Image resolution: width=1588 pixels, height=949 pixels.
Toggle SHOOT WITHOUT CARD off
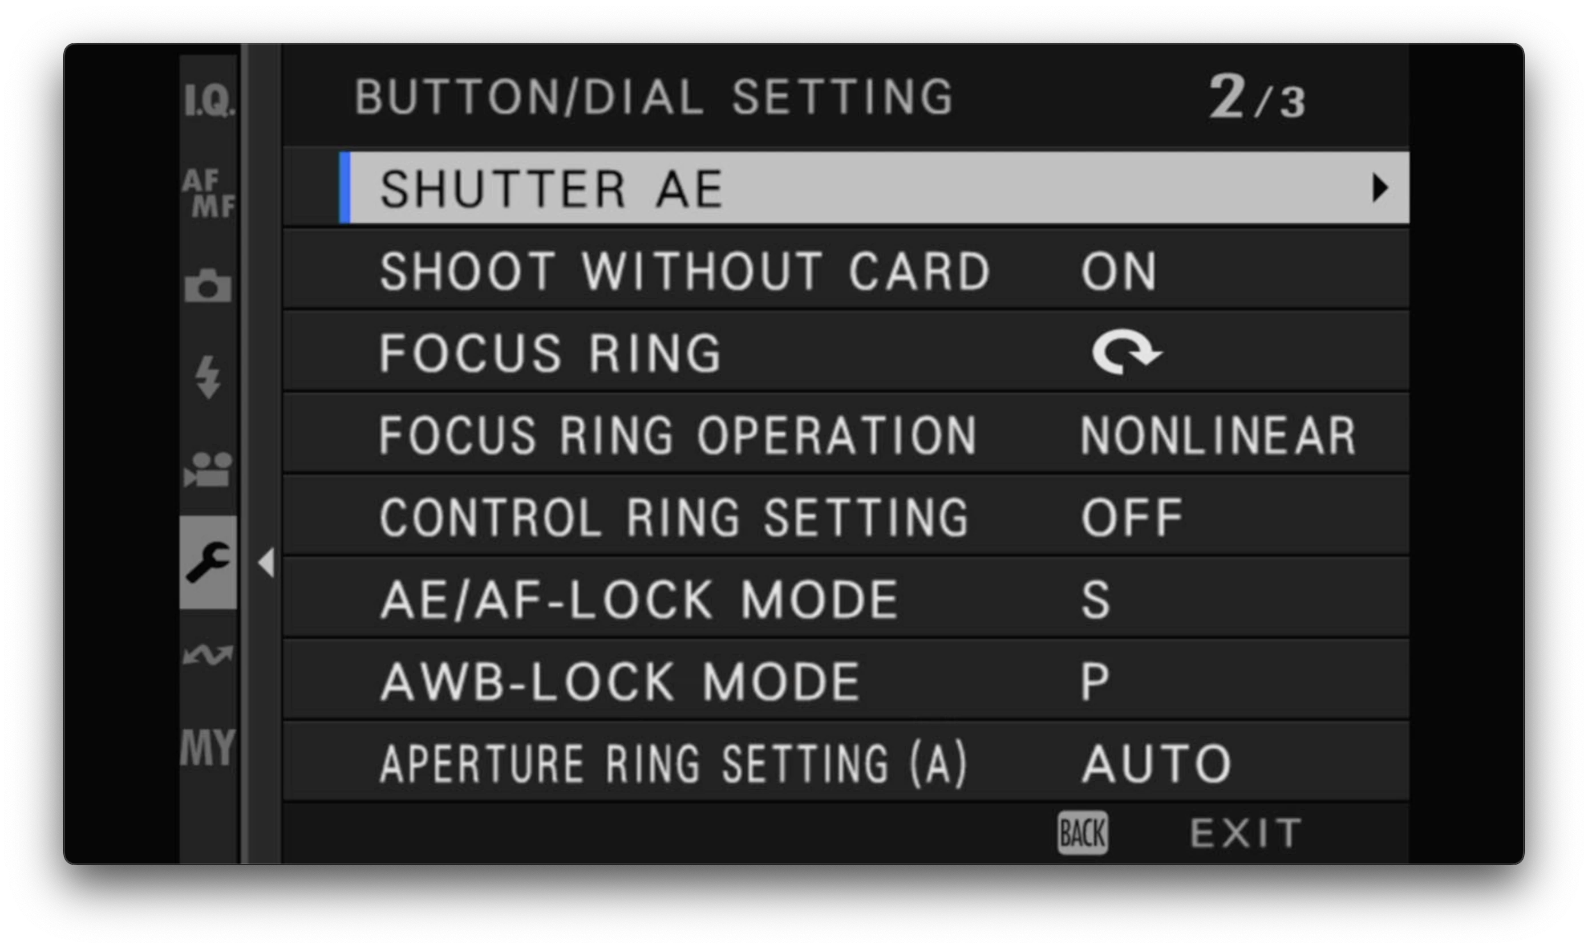[x=1120, y=271]
